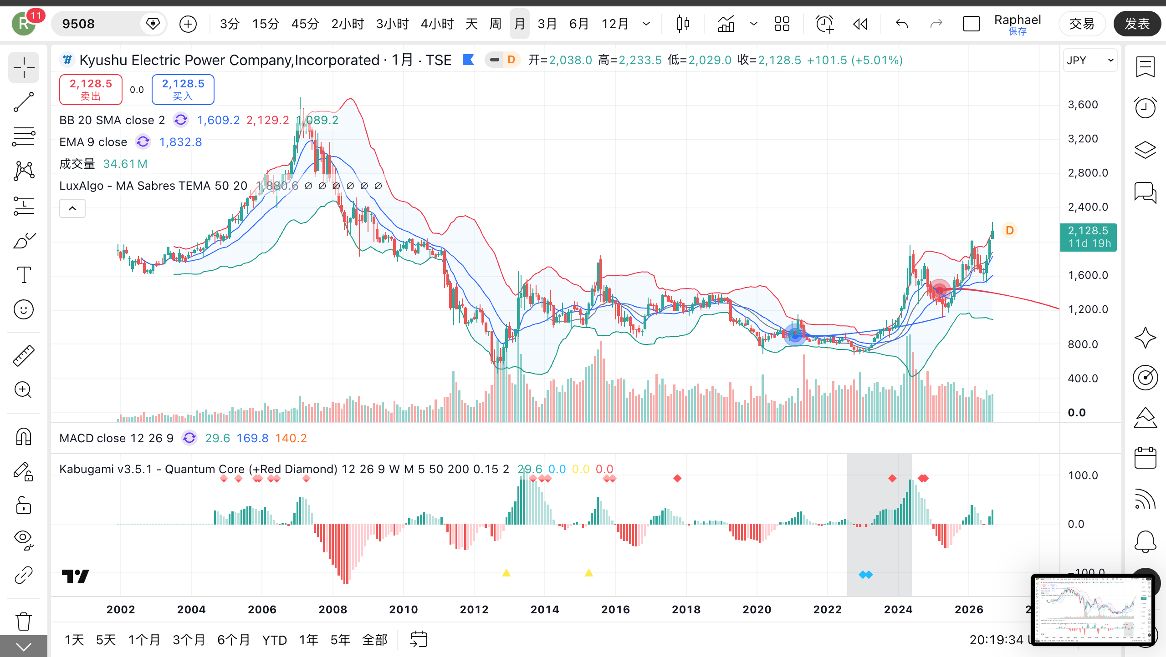This screenshot has height=657, width=1166.
Task: Open the Fibonacci retracement tool
Action: click(24, 136)
